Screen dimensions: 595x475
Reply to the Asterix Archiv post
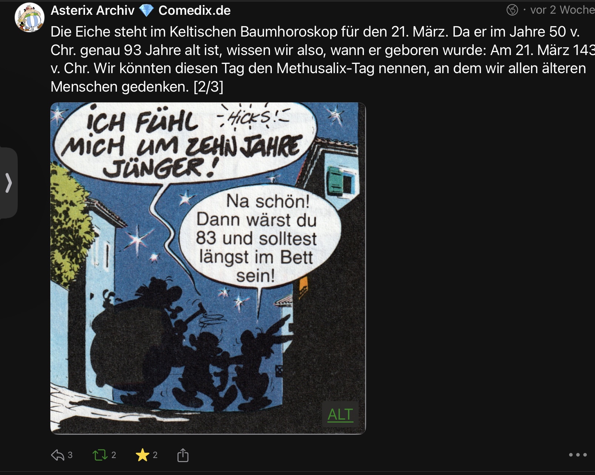coord(58,455)
